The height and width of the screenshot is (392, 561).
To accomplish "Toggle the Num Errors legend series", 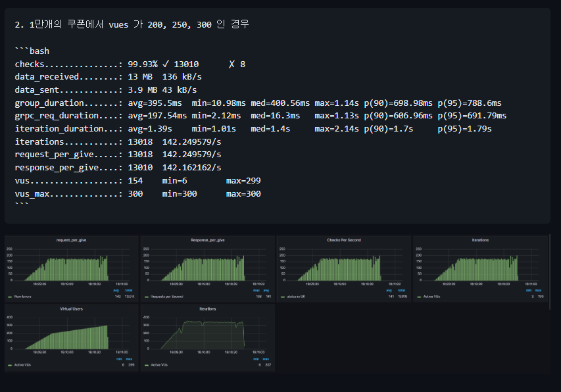I will coord(22,297).
